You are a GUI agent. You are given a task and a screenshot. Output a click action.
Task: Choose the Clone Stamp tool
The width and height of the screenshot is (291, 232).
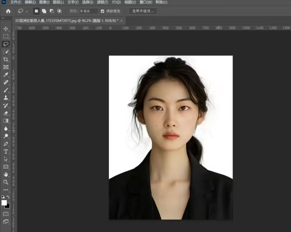point(6,98)
